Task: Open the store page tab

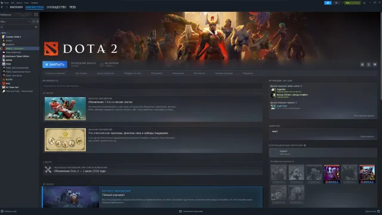Action: coord(56,73)
